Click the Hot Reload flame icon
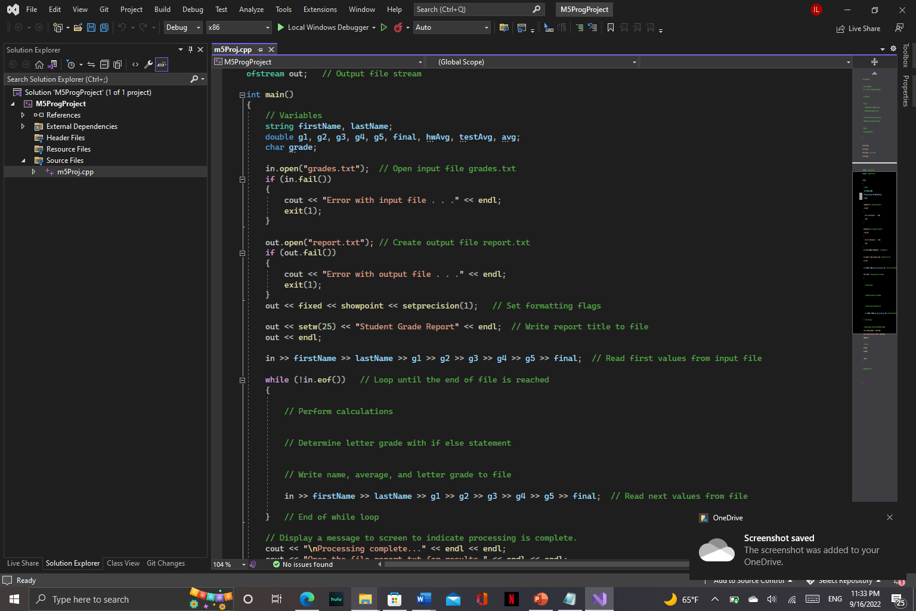Screen dimensions: 916x611 (398, 27)
